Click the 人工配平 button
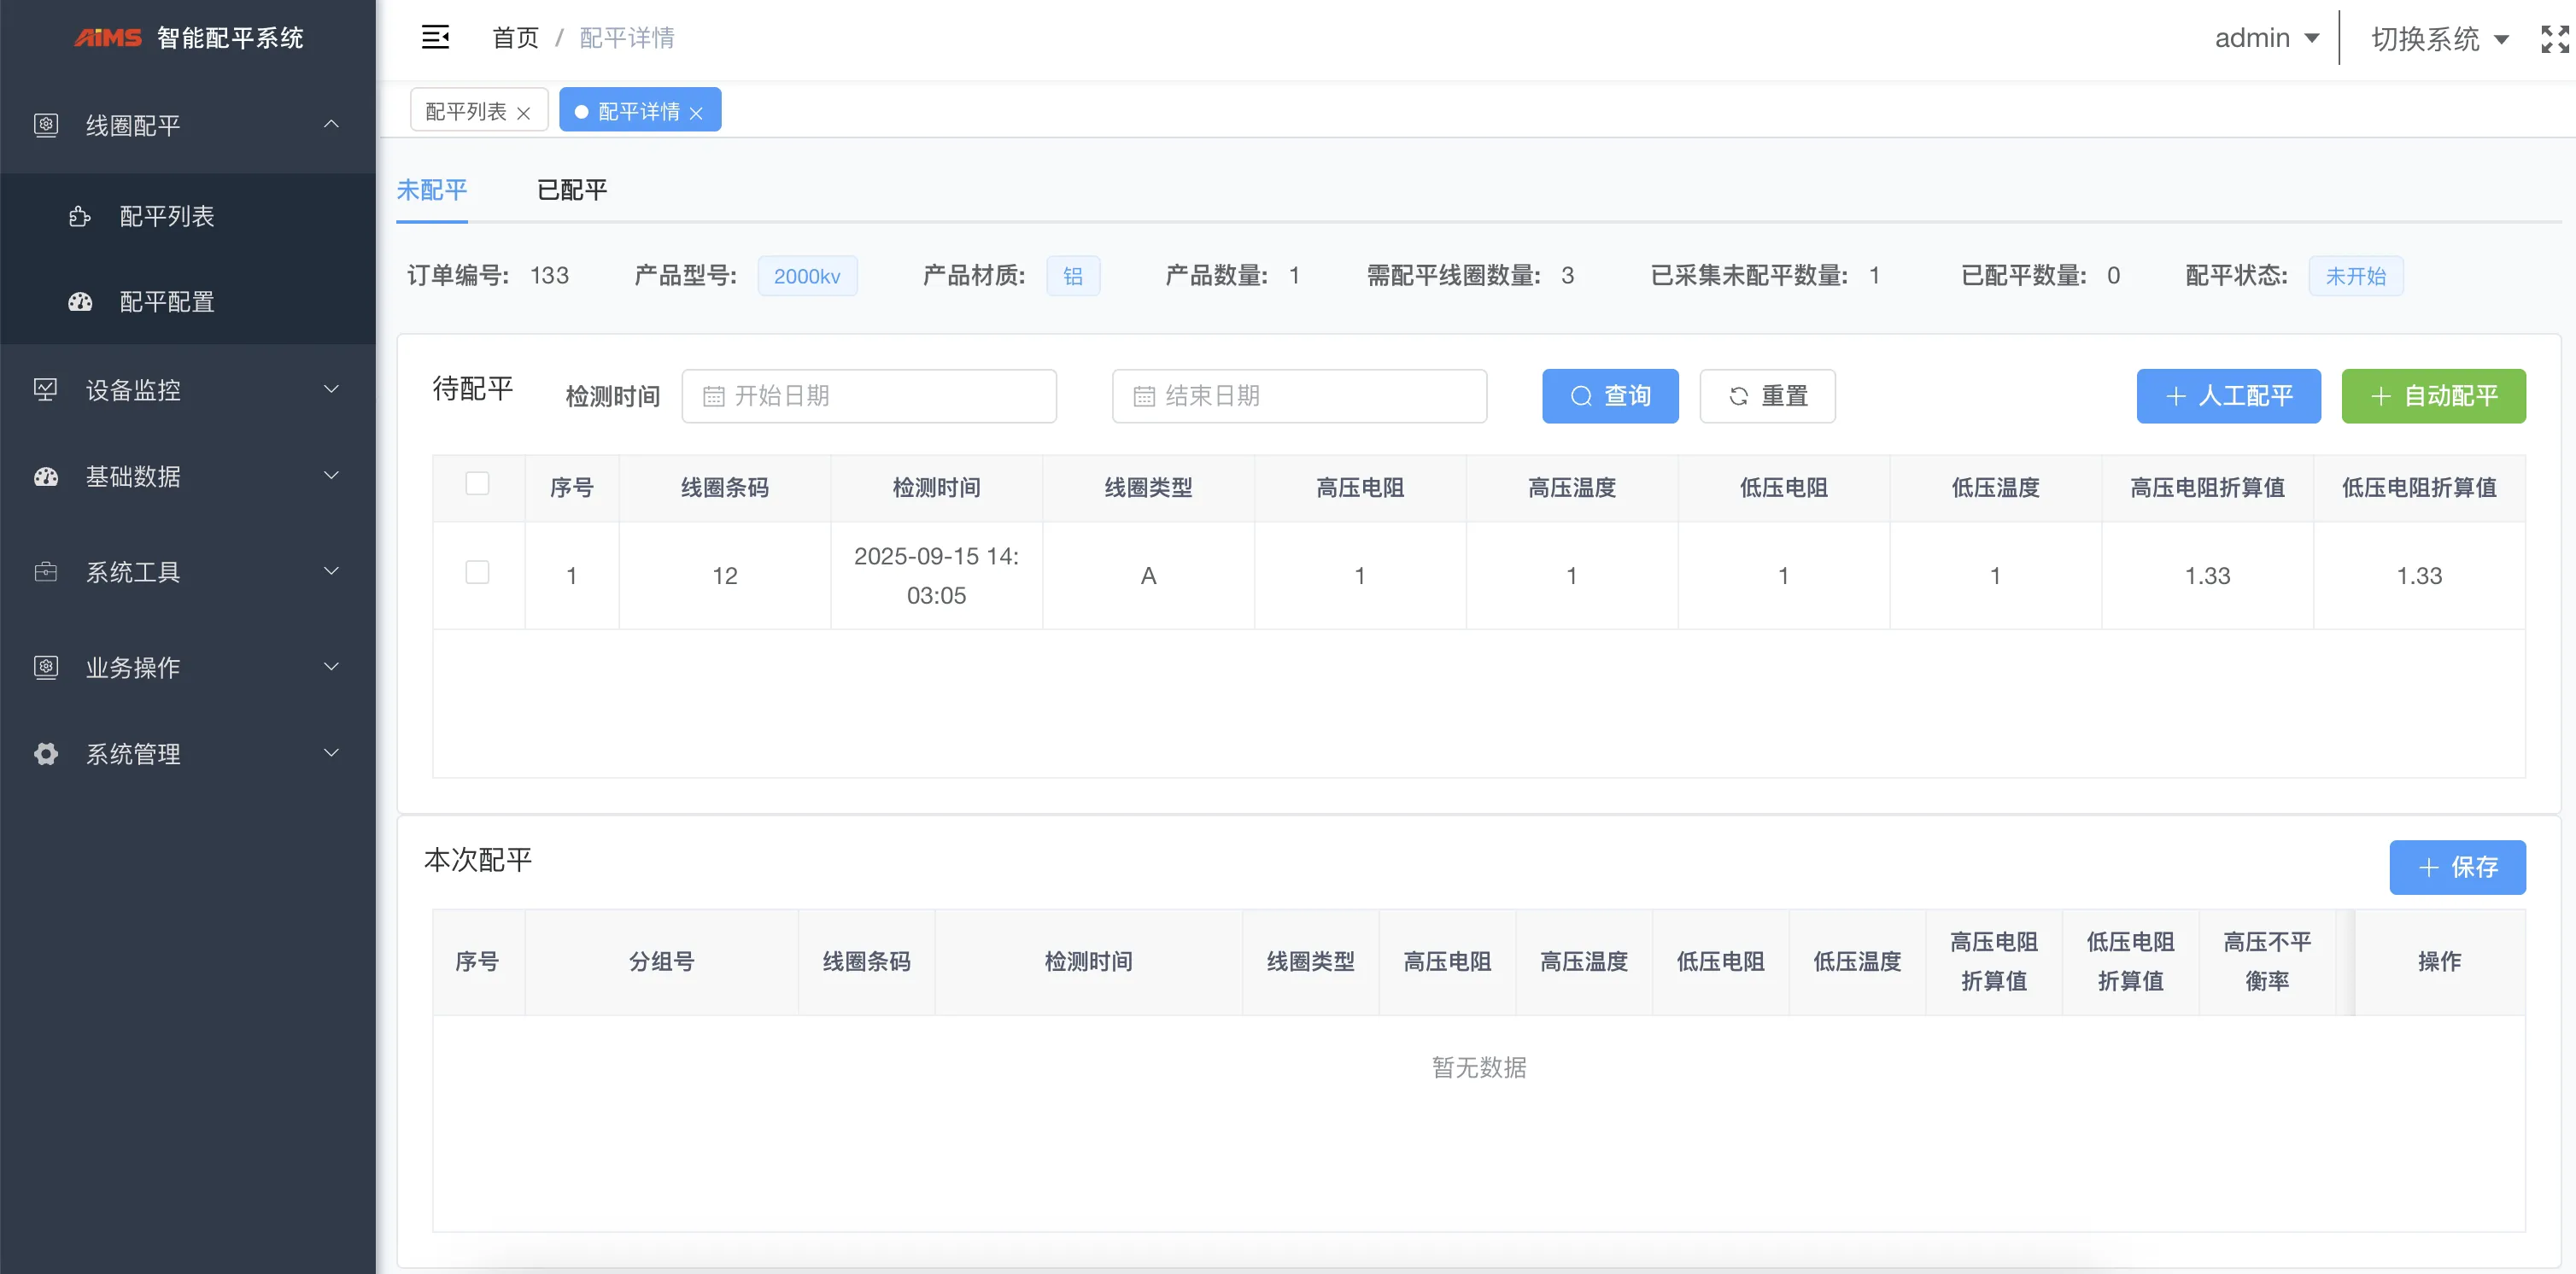 (2229, 396)
